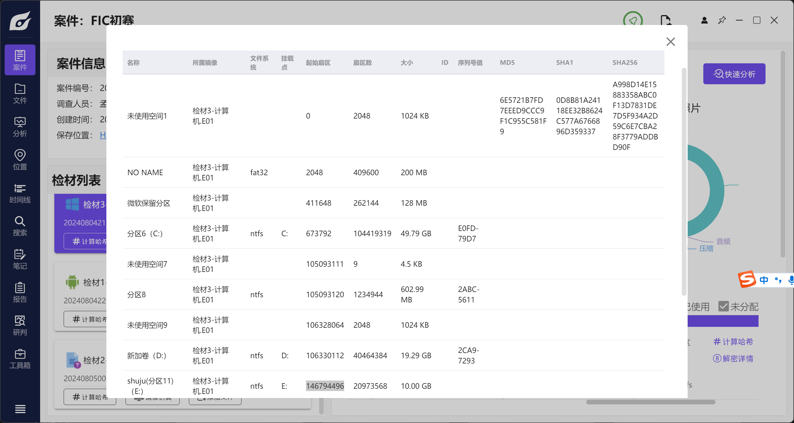794x423 pixels.
Task: Open the 分析 sidebar section
Action: (x=20, y=127)
